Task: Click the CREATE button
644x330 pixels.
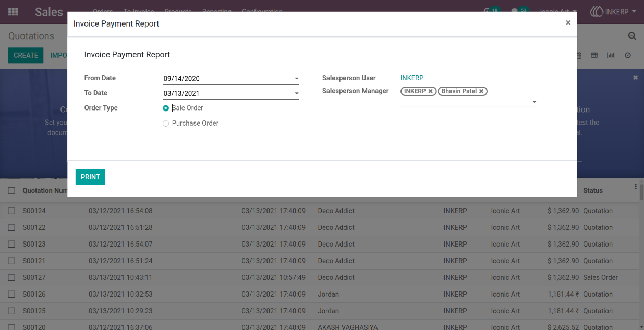Action: (x=26, y=55)
